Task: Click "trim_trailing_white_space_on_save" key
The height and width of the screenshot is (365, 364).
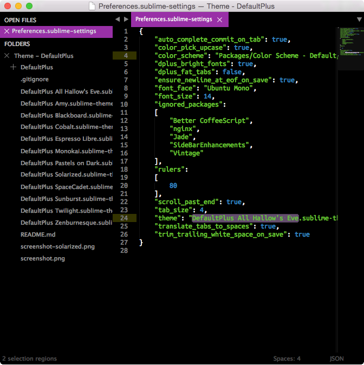Action: pyautogui.click(x=221, y=234)
